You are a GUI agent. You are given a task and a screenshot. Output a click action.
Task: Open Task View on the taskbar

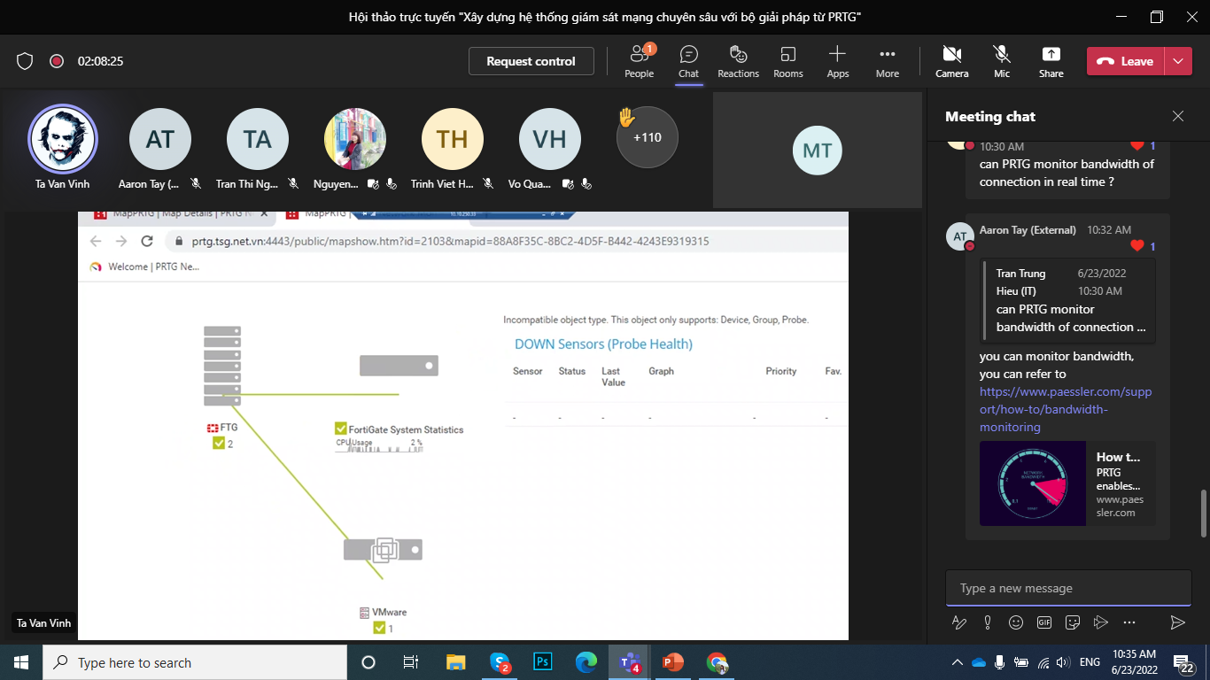pyautogui.click(x=411, y=662)
